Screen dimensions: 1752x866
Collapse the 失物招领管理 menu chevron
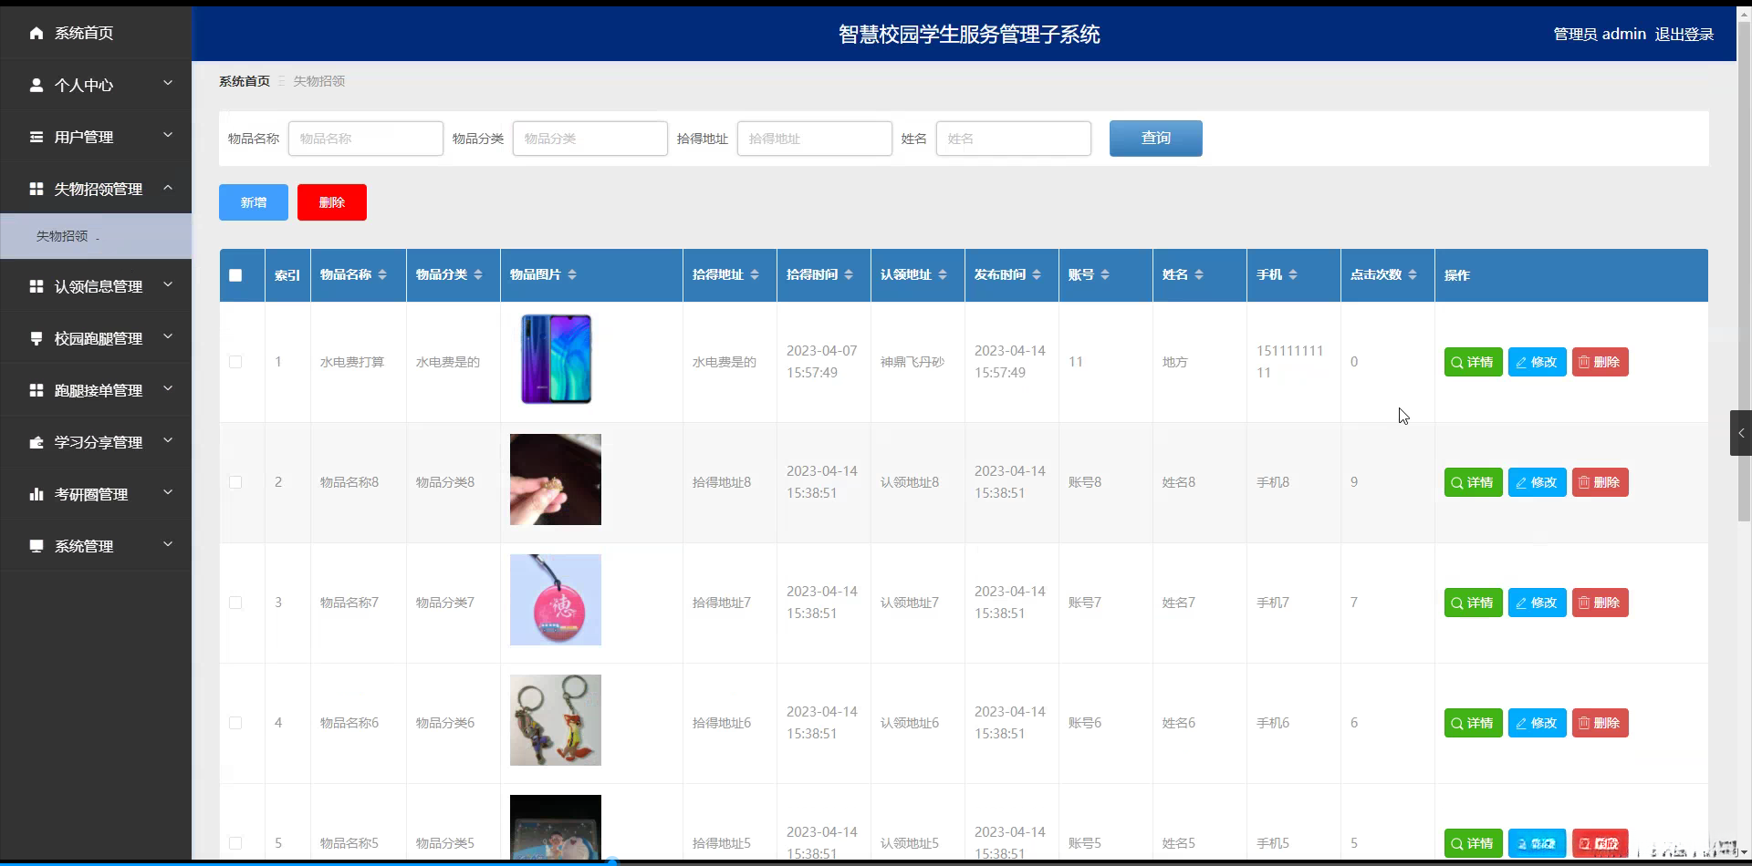tap(168, 188)
